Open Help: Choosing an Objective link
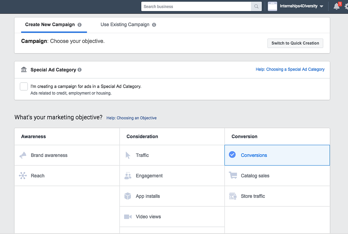The image size is (348, 234). pyautogui.click(x=132, y=118)
